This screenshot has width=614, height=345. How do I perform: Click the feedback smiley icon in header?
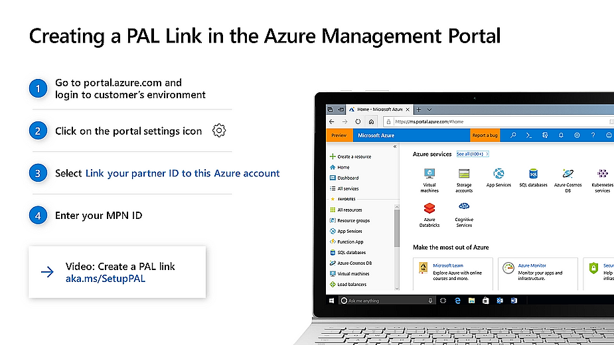point(609,135)
